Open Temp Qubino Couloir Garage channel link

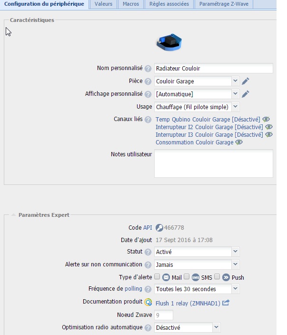pos(208,119)
